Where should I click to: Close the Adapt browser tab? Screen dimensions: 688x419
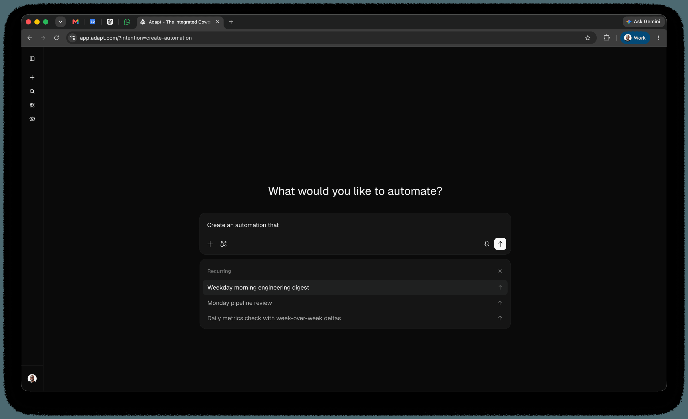pyautogui.click(x=217, y=22)
